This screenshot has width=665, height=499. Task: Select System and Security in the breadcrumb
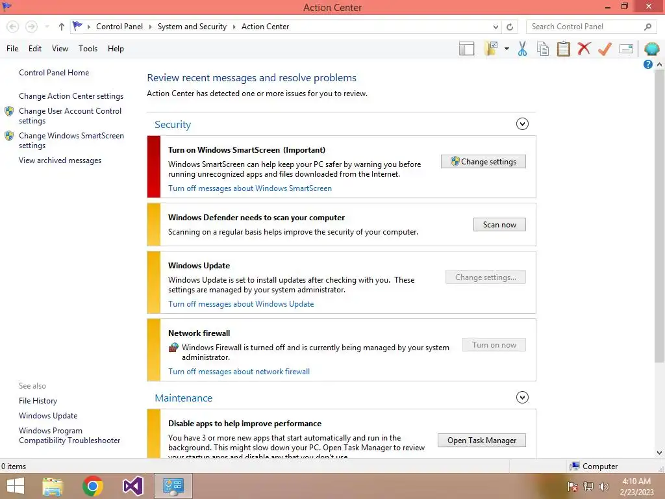(x=192, y=26)
